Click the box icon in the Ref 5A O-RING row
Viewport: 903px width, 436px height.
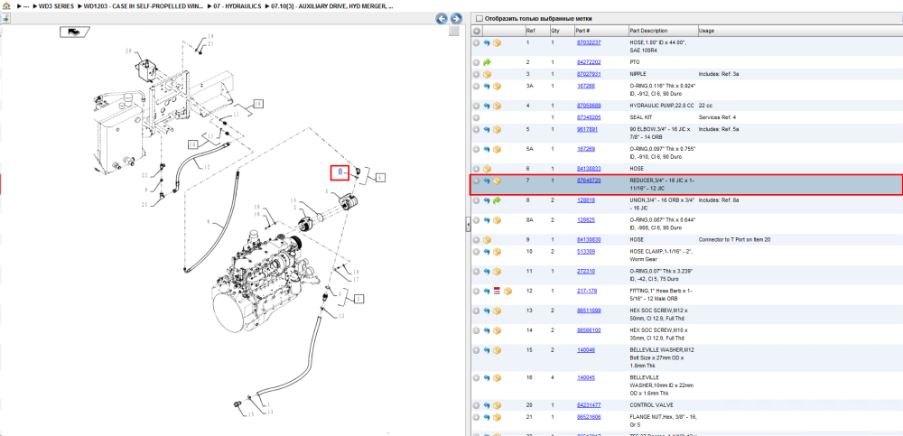[x=497, y=149]
